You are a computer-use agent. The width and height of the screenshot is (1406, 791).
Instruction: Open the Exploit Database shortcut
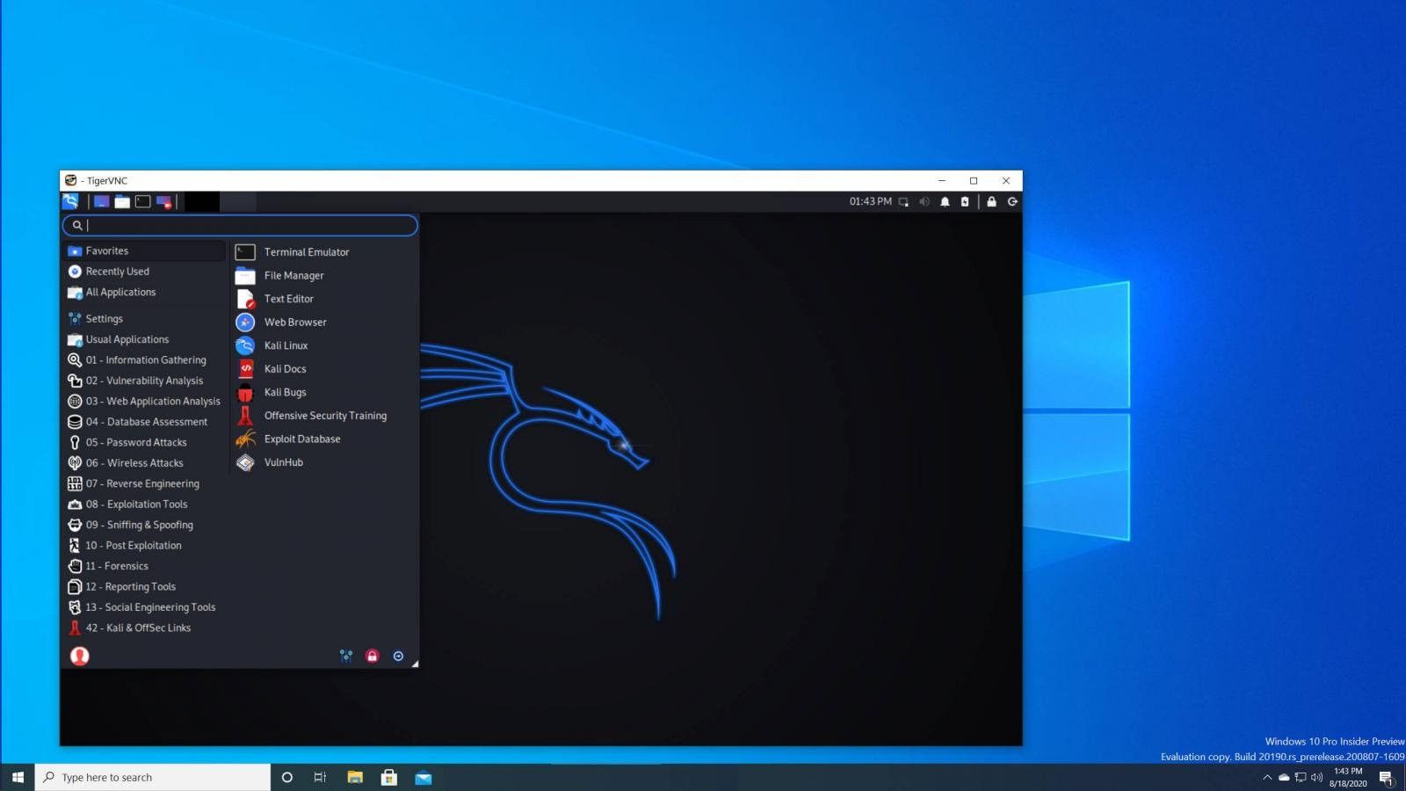(x=302, y=439)
